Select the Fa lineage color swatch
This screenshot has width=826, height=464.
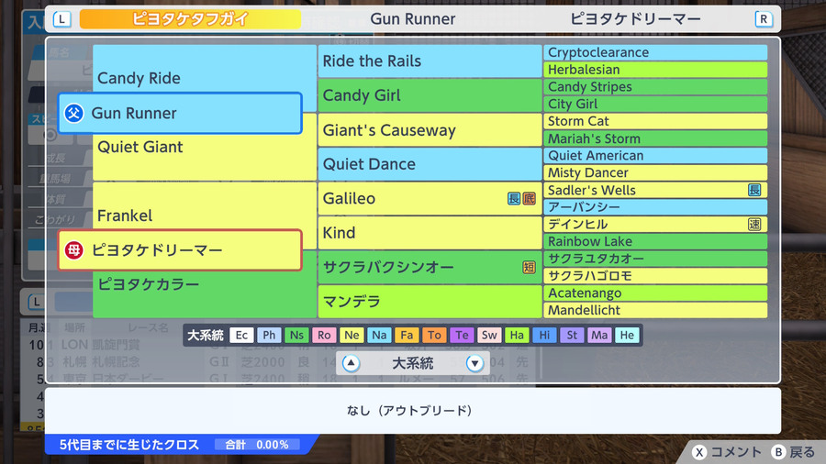tap(407, 335)
